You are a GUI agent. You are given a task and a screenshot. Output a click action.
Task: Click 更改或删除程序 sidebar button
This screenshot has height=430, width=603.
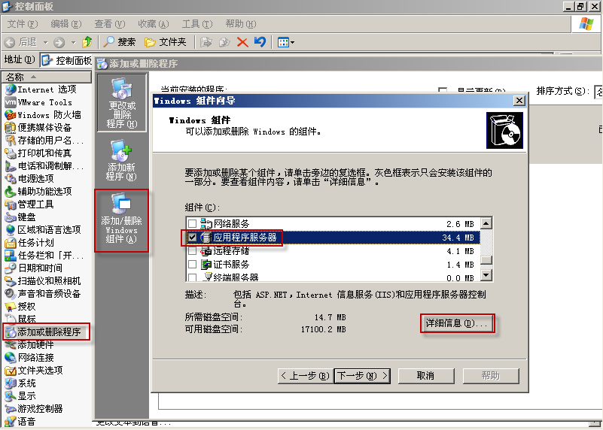[x=121, y=103]
